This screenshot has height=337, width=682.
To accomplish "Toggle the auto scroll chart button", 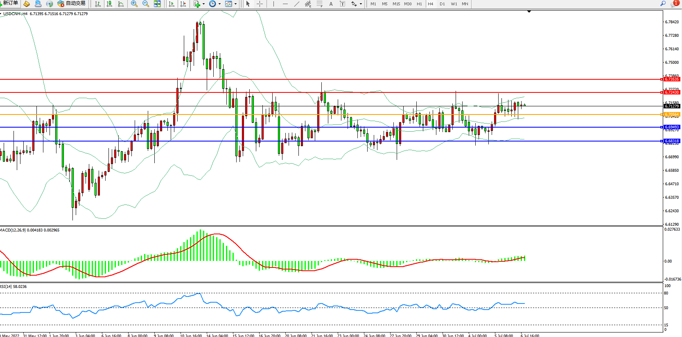I will (x=172, y=4).
